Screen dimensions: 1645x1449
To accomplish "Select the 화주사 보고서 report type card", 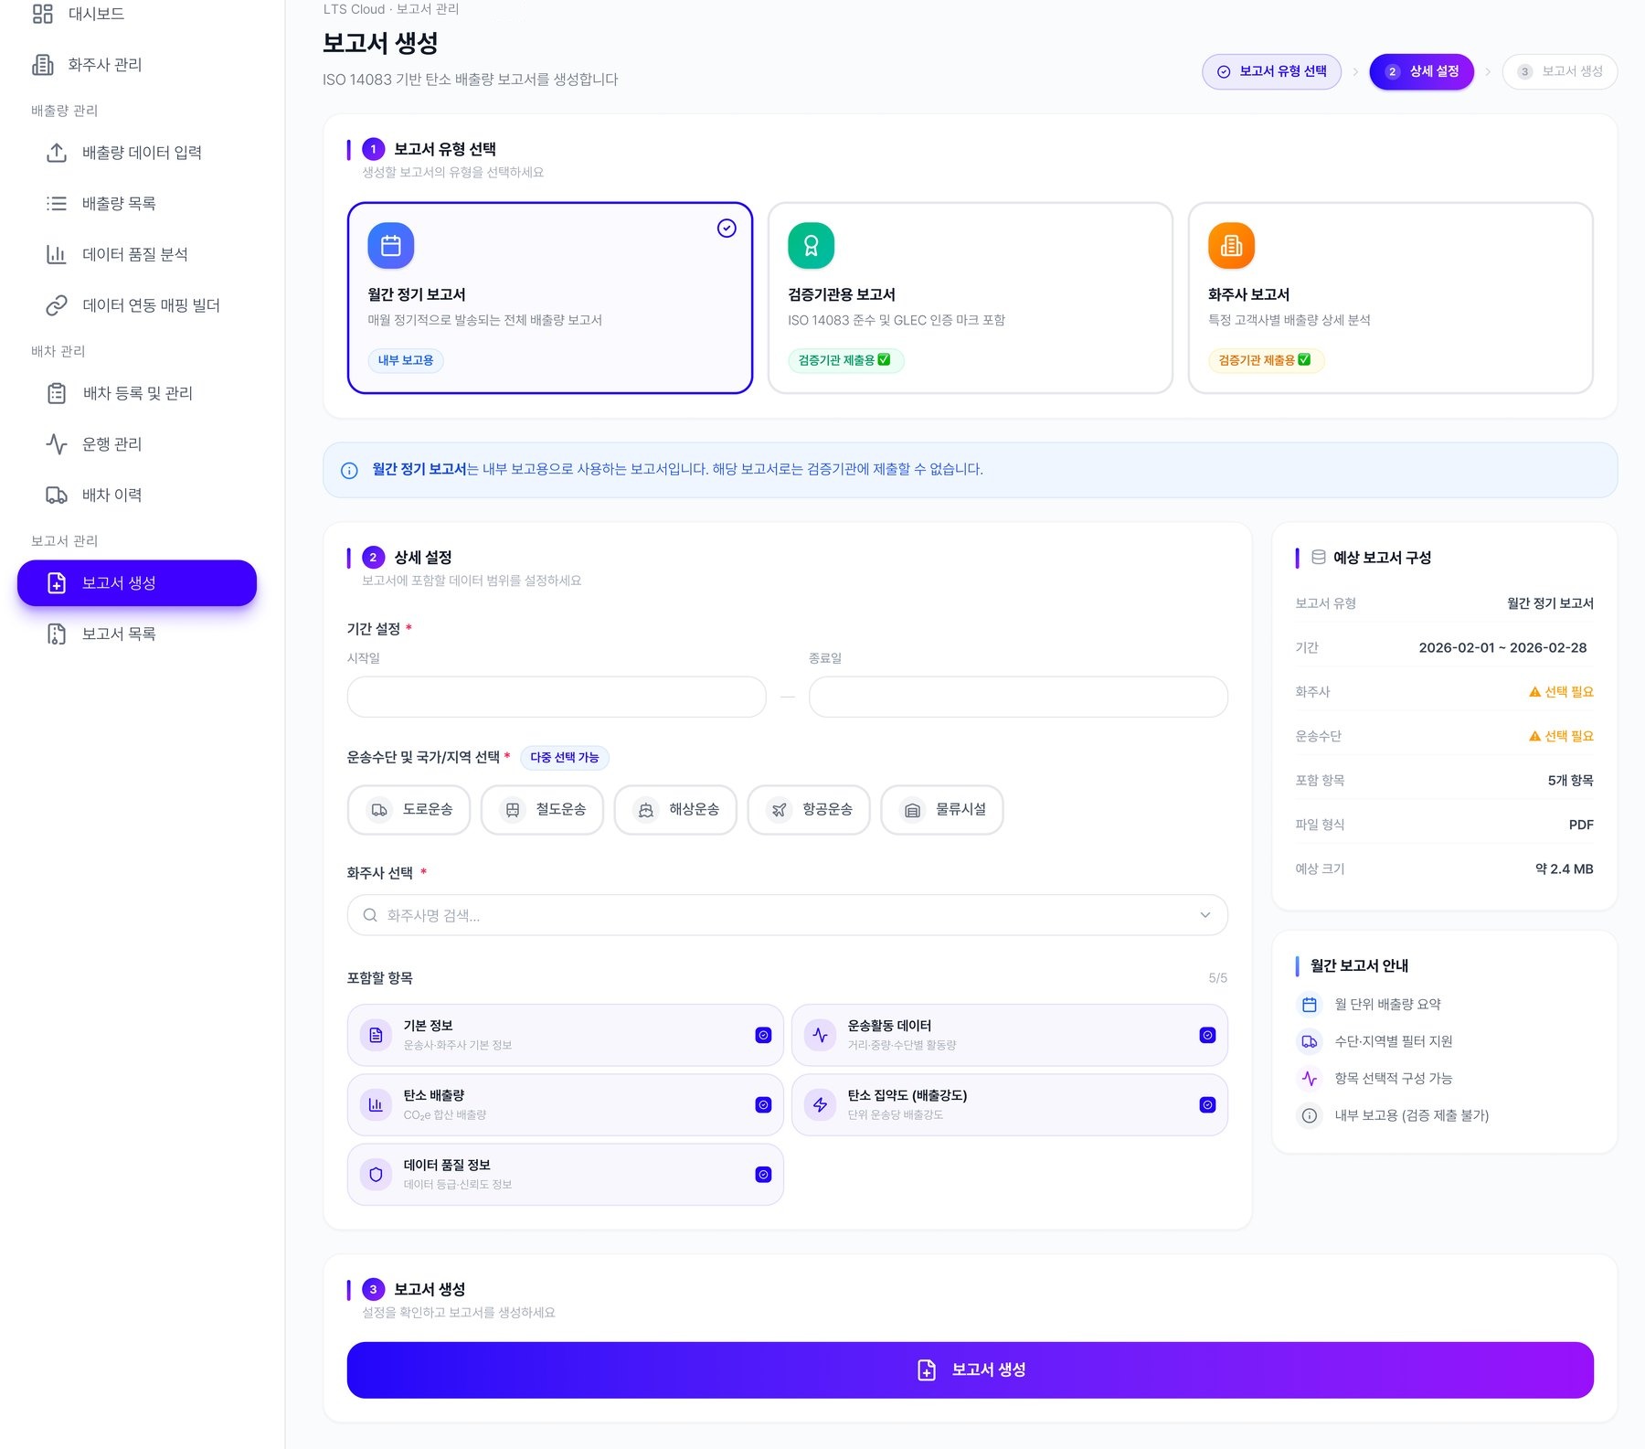I will 1391,298.
